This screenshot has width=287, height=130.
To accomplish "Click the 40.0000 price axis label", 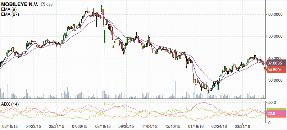I will pyautogui.click(x=275, y=58).
